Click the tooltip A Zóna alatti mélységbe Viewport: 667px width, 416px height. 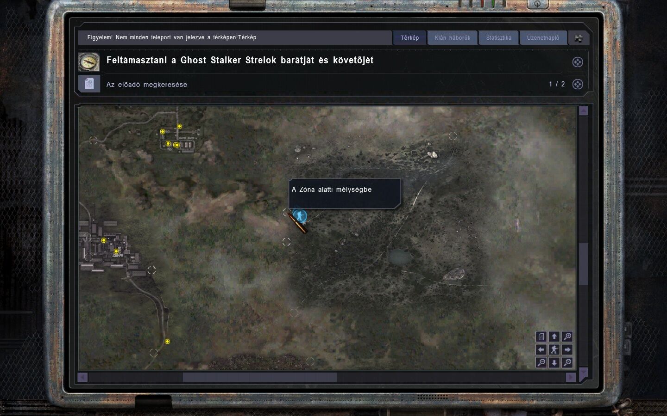pos(345,194)
